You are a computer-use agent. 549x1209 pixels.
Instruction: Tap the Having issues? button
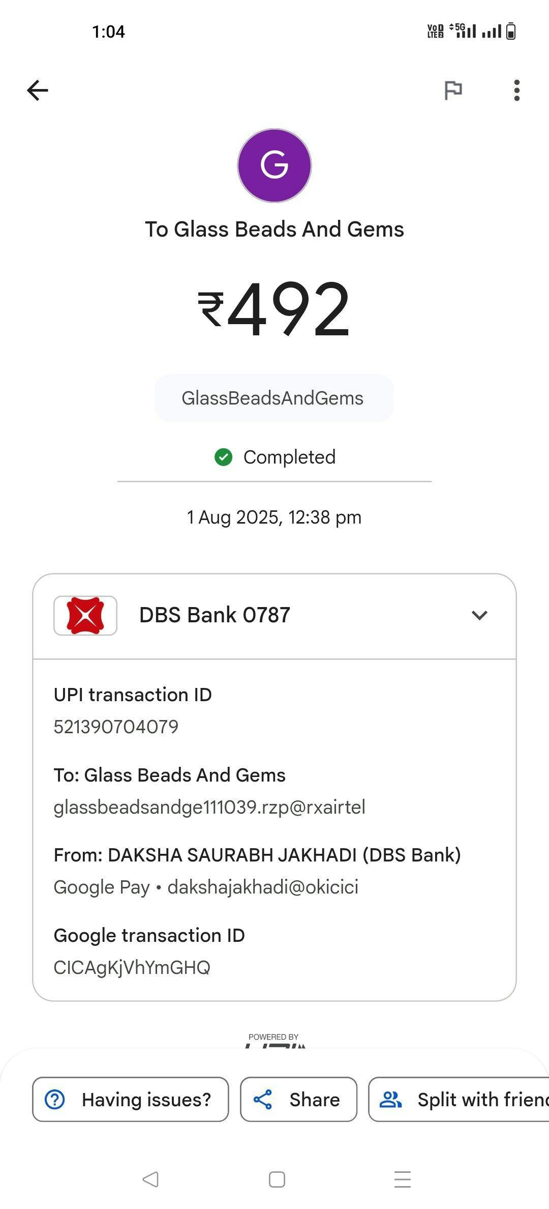(131, 1100)
